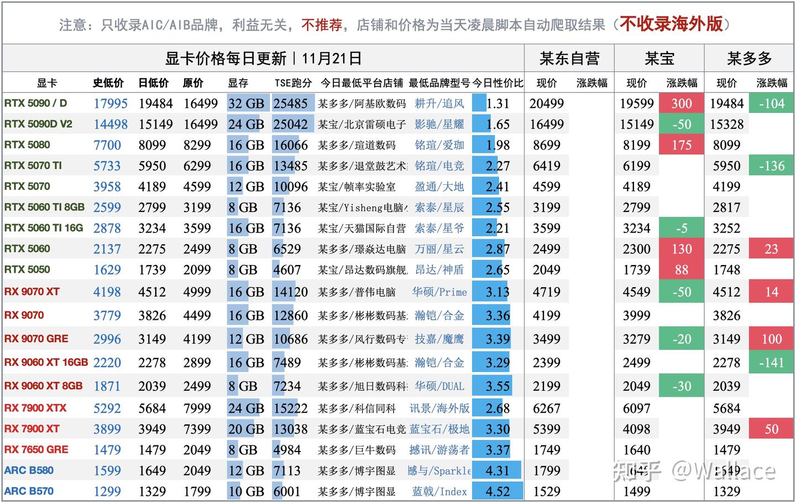Click the 20499 price cell under 某东自营
796x503 pixels.
pos(547,103)
